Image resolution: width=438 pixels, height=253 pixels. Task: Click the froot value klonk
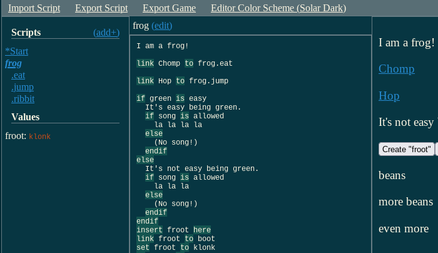click(39, 137)
